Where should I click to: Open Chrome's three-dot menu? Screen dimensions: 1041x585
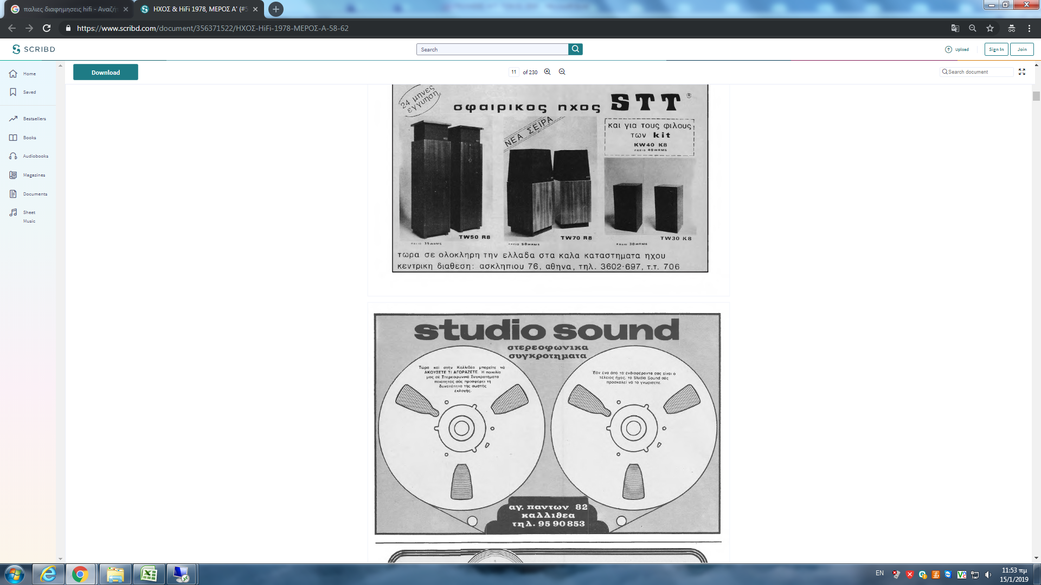1029,28
